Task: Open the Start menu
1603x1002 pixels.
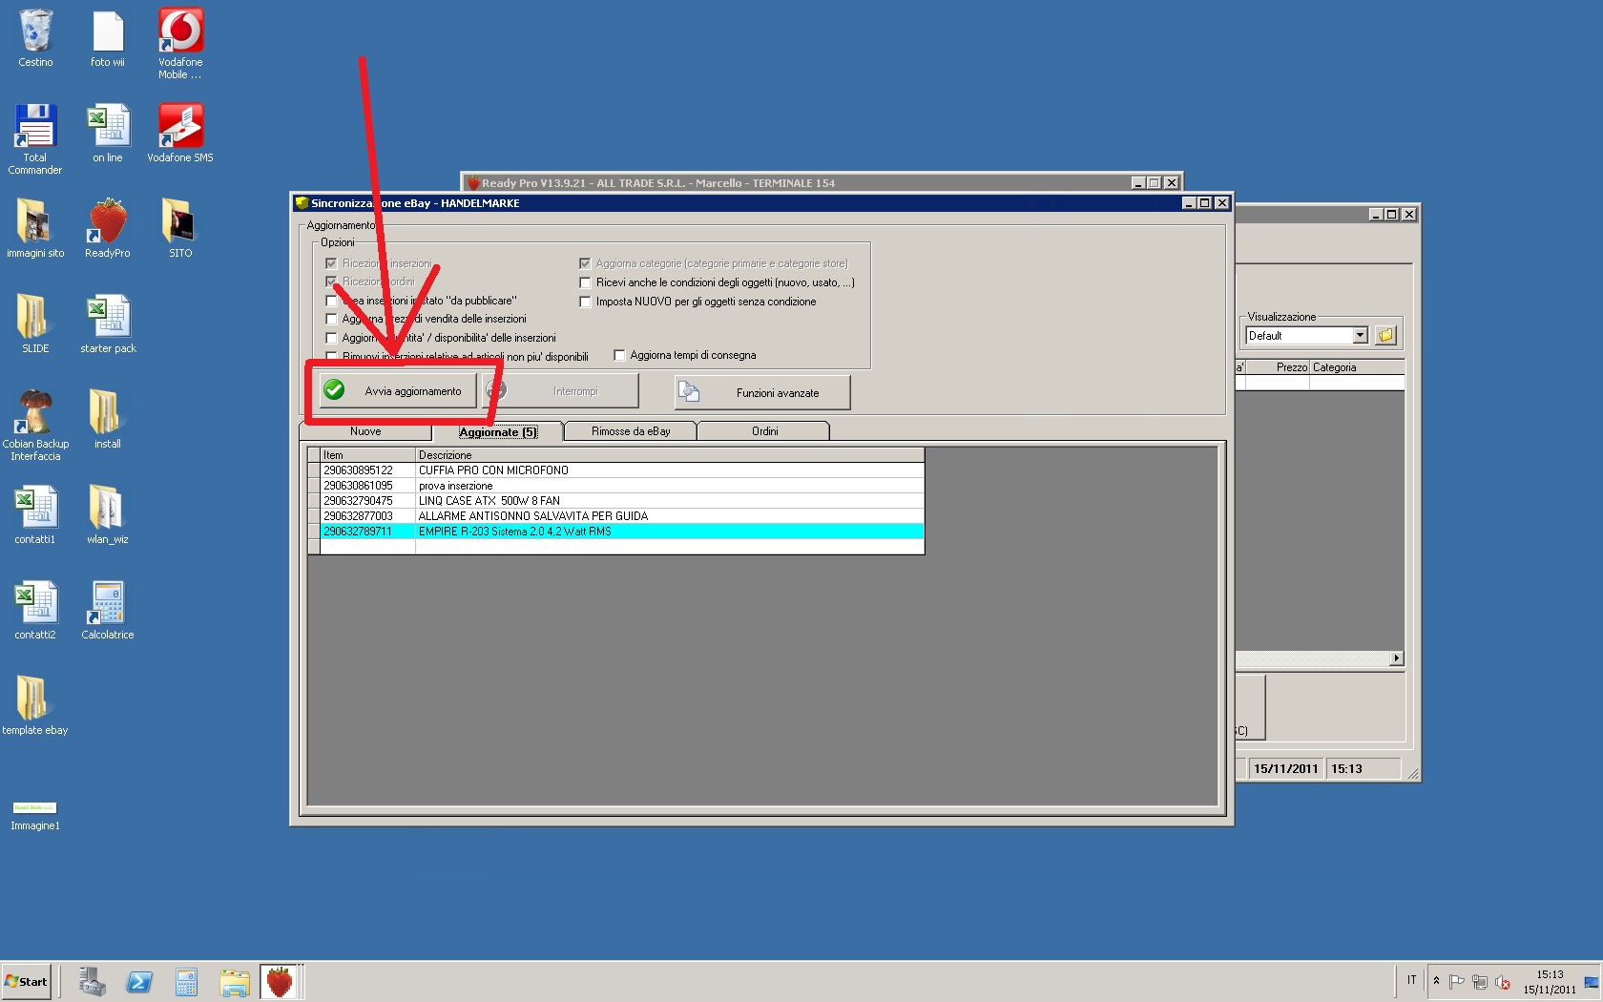Action: (27, 981)
